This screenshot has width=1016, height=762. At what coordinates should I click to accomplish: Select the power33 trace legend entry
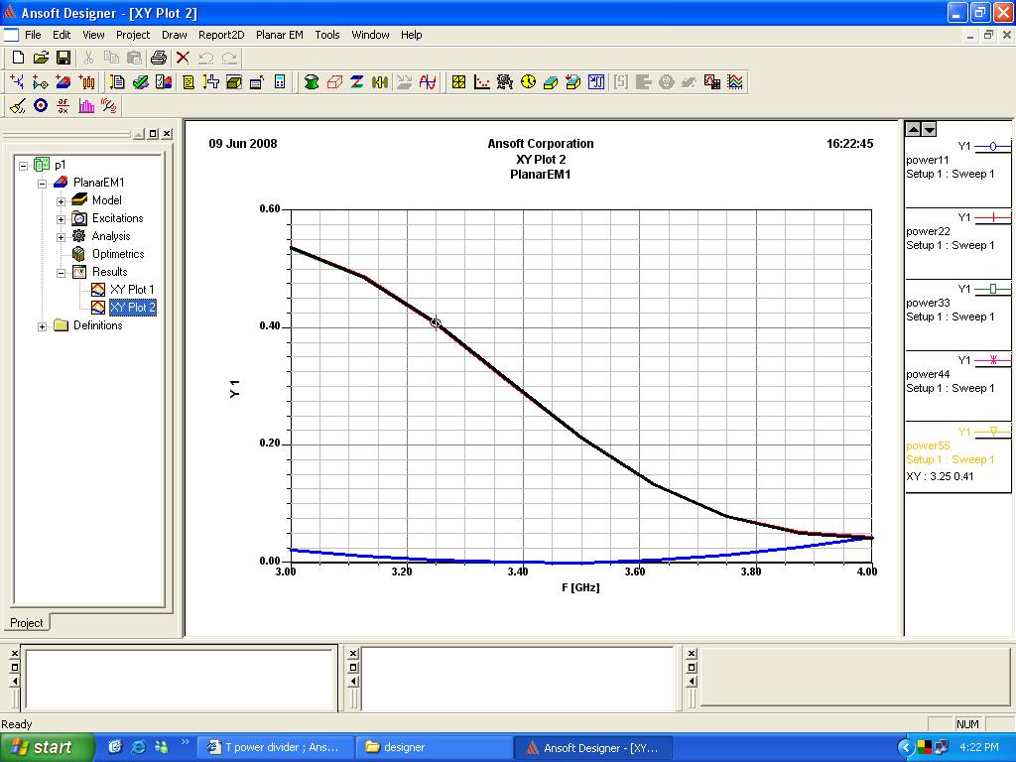tap(928, 303)
